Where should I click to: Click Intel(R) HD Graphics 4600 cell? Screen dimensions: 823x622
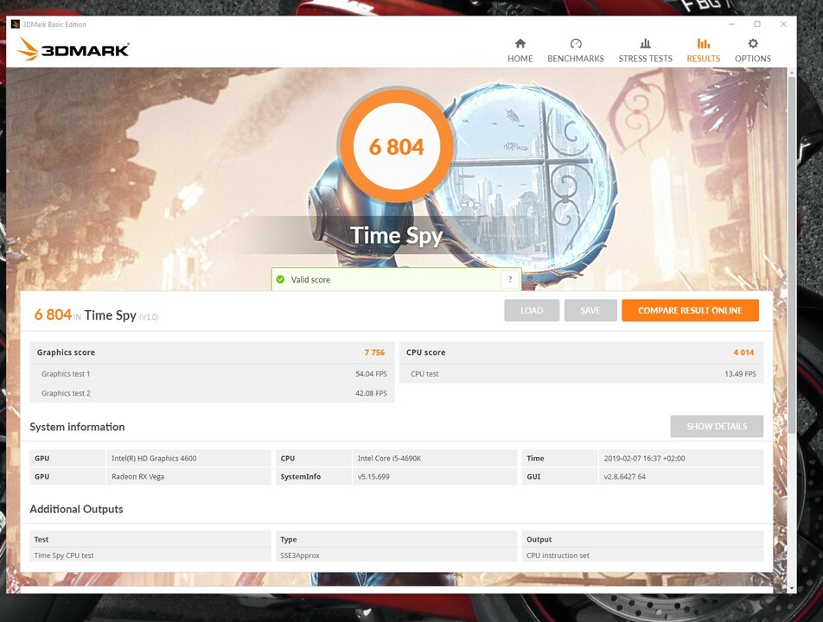coord(189,459)
